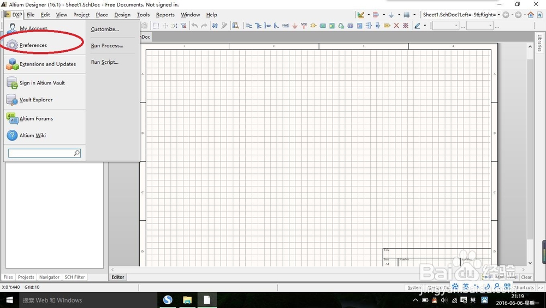Select the Place Bus tool
Viewport: 546px width, 308px height.
[x=258, y=26]
